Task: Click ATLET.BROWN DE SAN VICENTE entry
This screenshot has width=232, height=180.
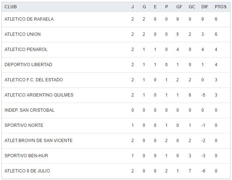Action: [38, 141]
